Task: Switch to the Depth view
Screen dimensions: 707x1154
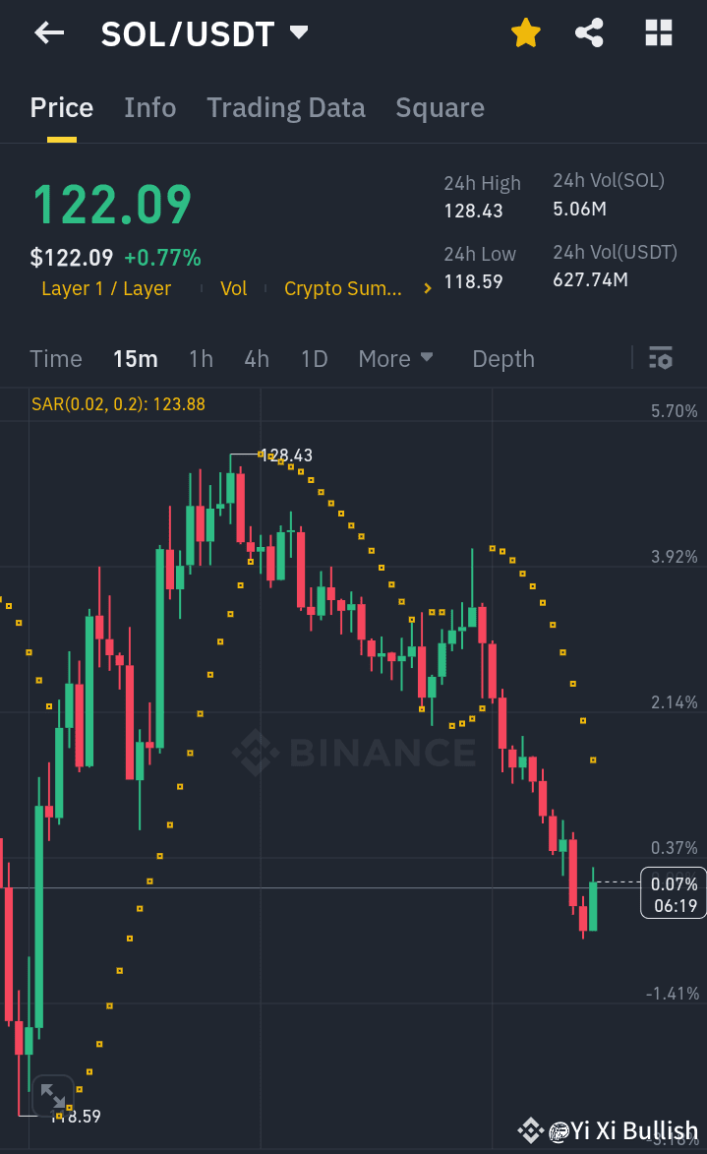Action: (502, 358)
